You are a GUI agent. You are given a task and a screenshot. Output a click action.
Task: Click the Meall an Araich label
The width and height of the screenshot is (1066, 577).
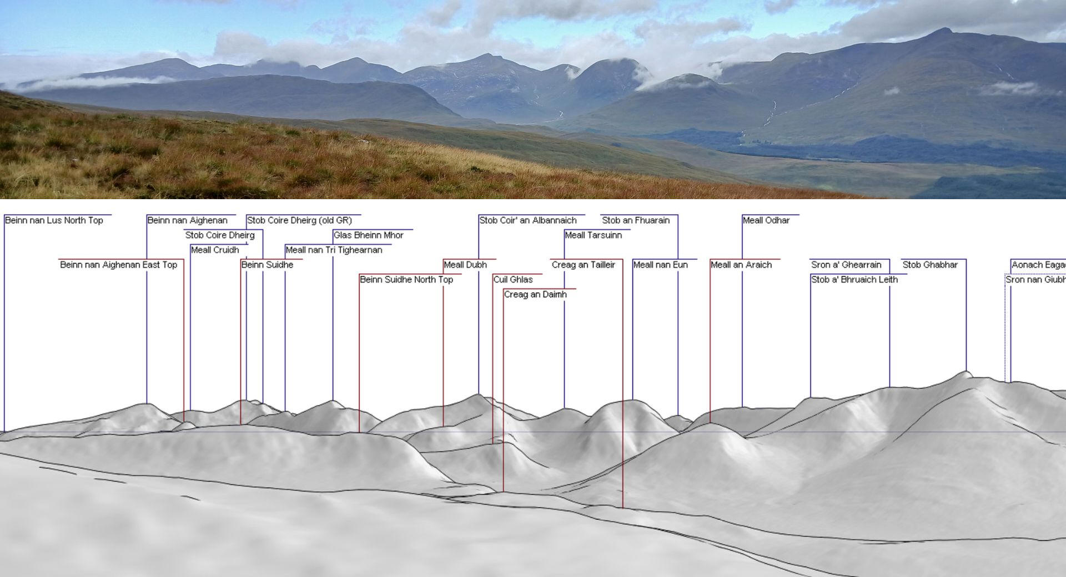pyautogui.click(x=741, y=265)
